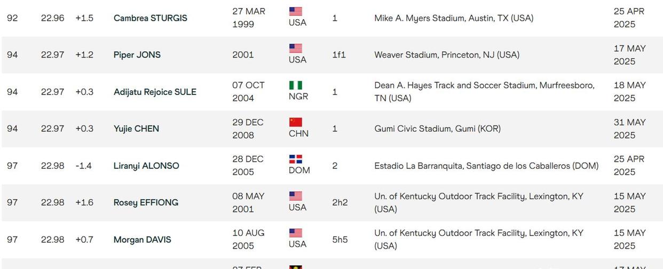Click the 31 MAY 2025 date cell
Viewport: 663px width, 269px height.
click(630, 129)
